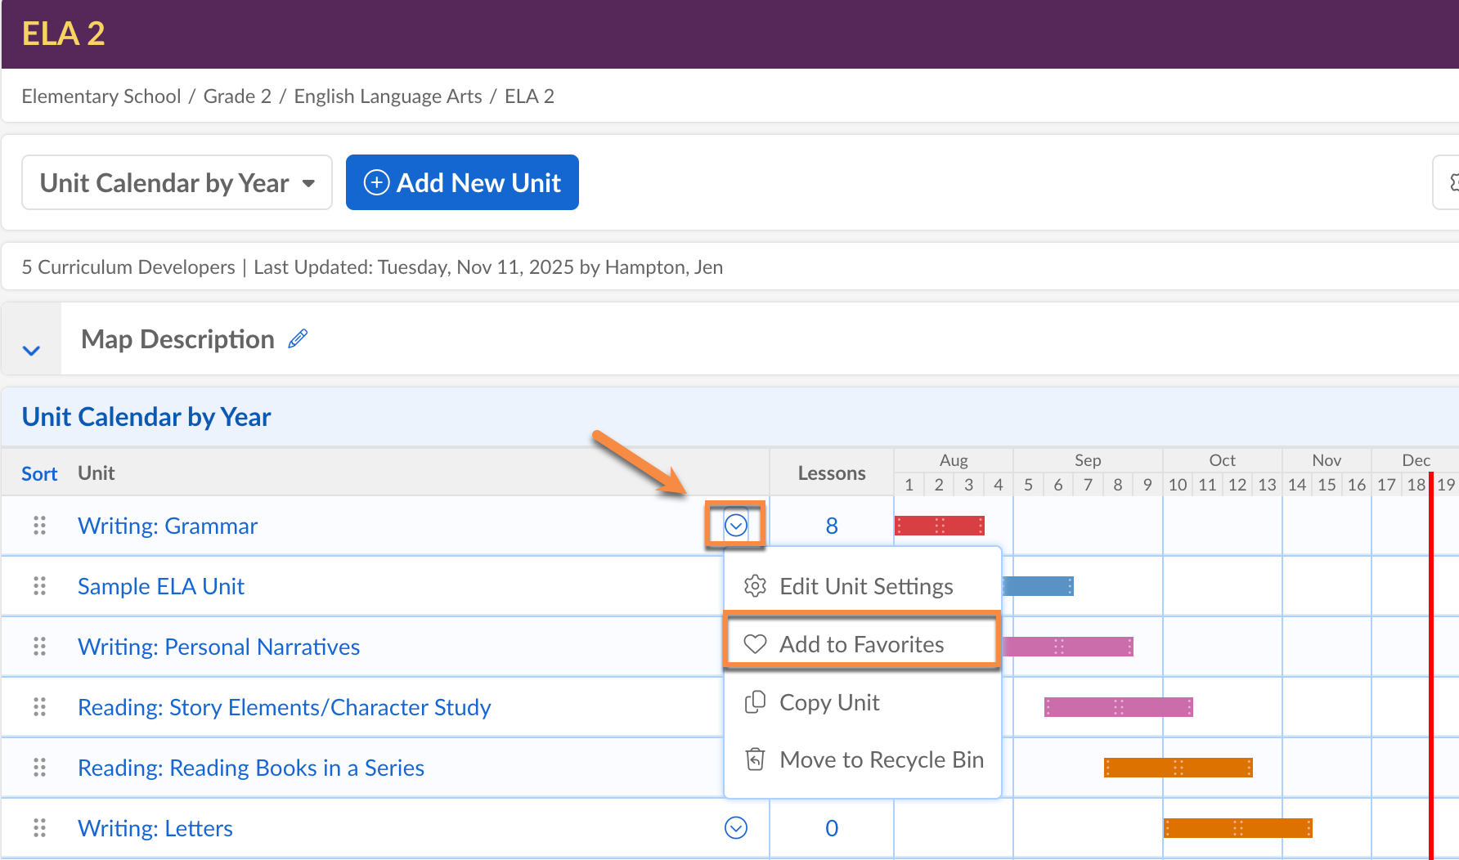The image size is (1459, 860).
Task: Click the orange Writing: Letters timeline bar
Action: 1237,828
